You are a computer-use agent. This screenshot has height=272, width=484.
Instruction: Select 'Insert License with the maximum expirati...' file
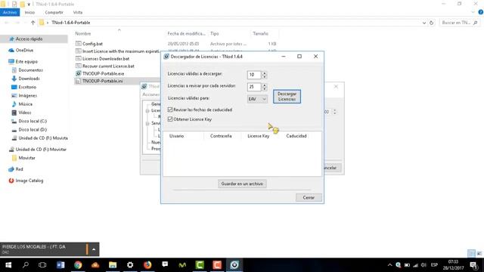point(121,51)
